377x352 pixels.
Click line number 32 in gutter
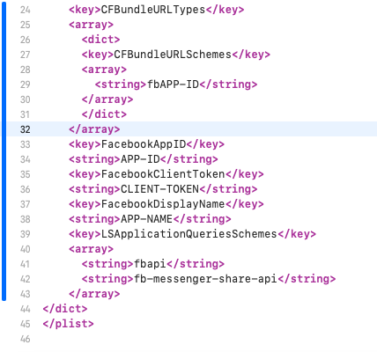pyautogui.click(x=26, y=129)
